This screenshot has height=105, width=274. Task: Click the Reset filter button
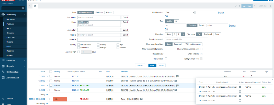pyautogui.click(x=161, y=65)
